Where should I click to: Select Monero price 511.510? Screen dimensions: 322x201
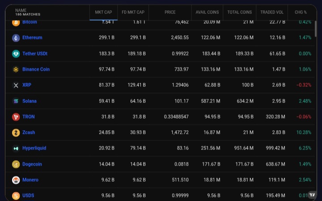pyautogui.click(x=180, y=180)
